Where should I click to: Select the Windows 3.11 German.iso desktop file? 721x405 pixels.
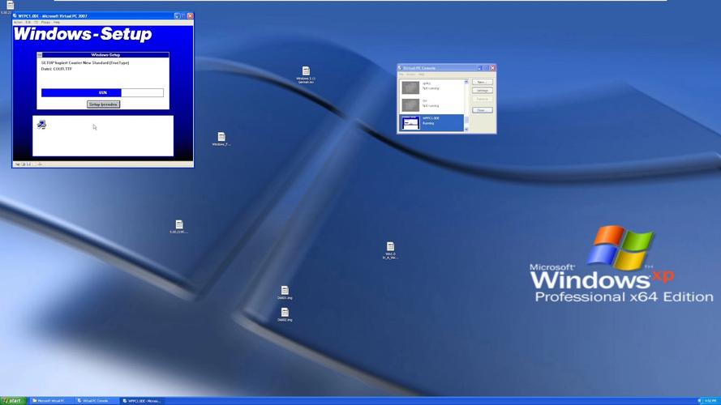click(x=306, y=75)
